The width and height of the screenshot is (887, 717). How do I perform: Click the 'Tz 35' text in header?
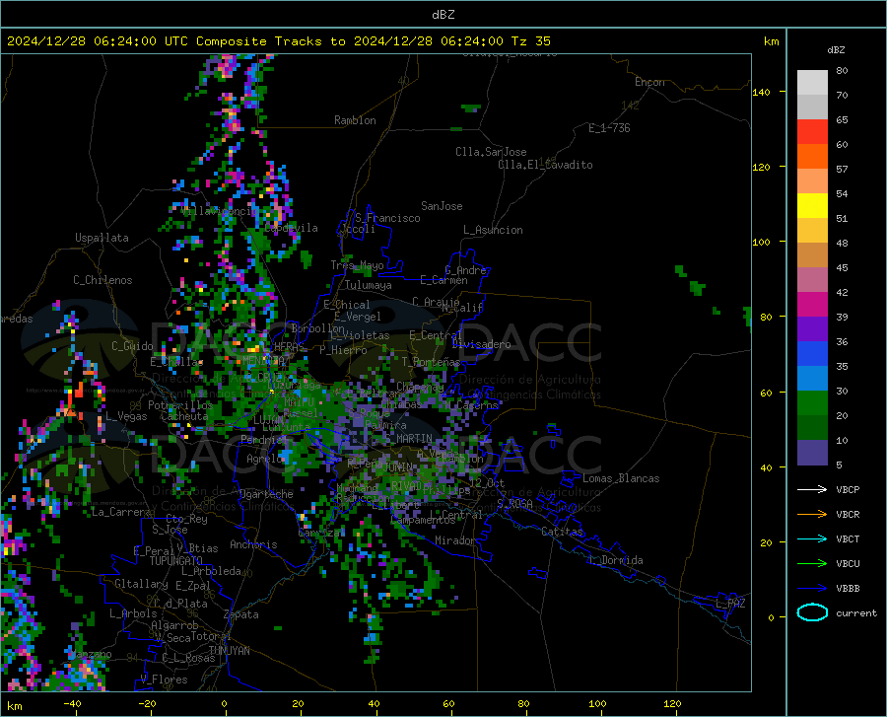click(530, 41)
